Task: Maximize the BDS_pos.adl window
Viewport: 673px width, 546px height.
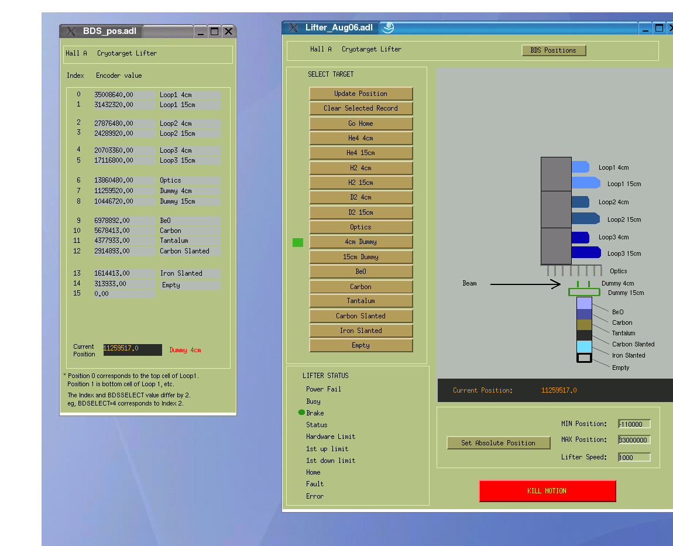Action: click(215, 31)
